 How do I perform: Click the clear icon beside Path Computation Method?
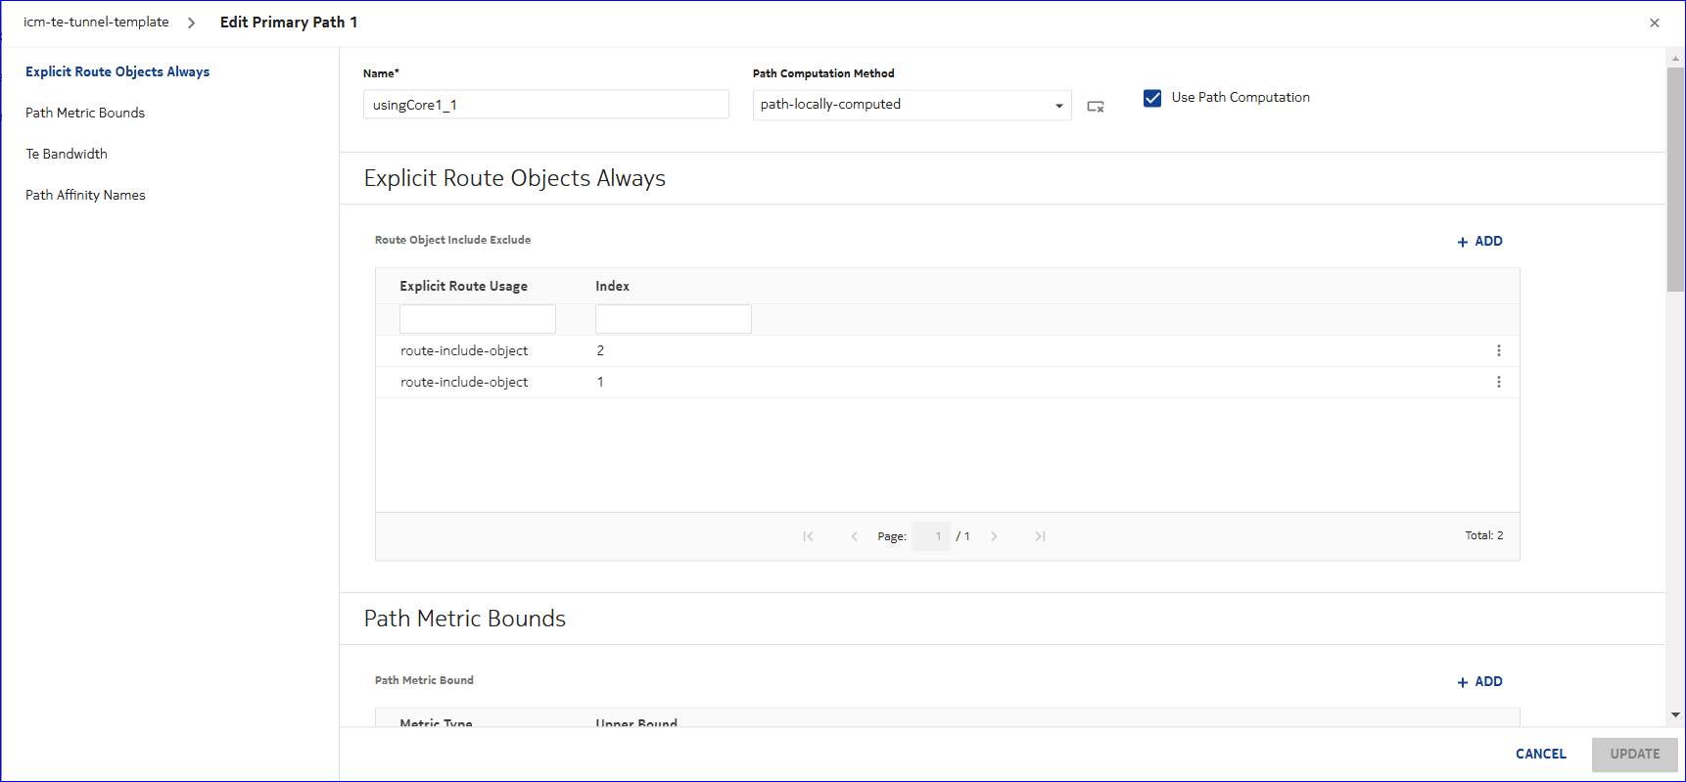click(x=1096, y=107)
